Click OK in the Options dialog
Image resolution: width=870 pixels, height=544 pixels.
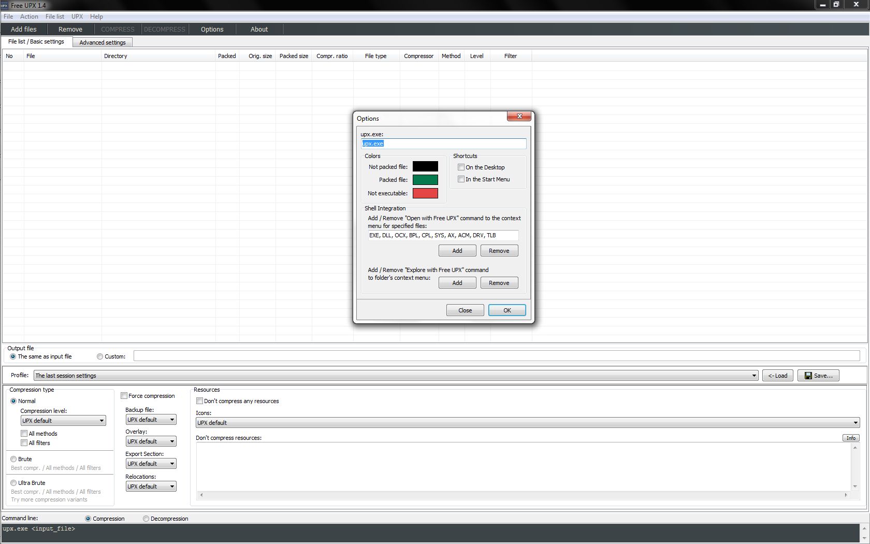pyautogui.click(x=507, y=310)
